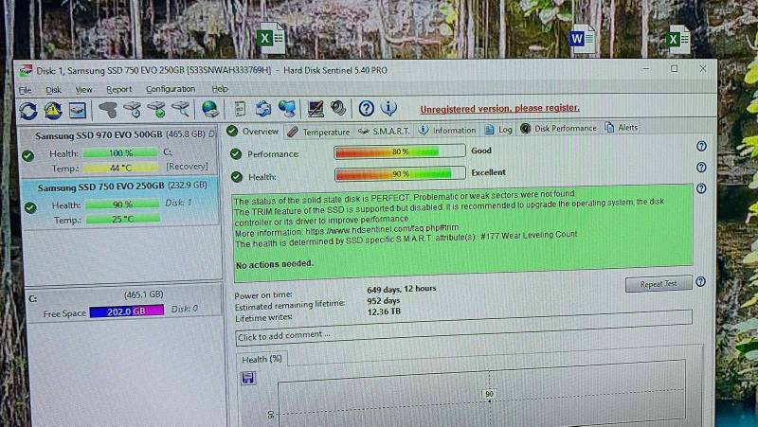Open the Help menu
This screenshot has height=427, width=758.
pos(220,89)
